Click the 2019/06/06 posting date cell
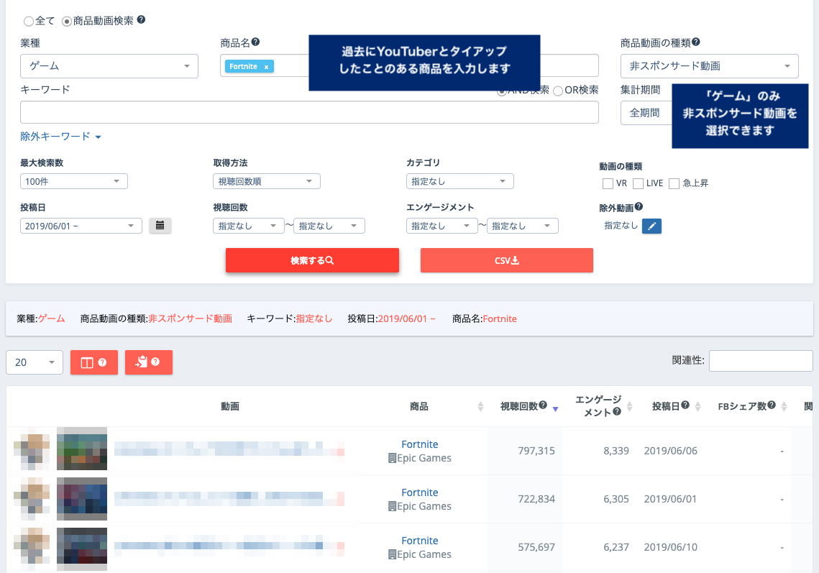819x573 pixels. (671, 451)
